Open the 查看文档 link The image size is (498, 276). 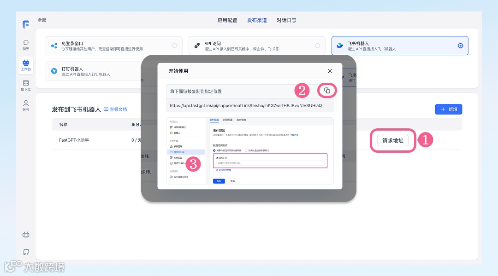[118, 109]
